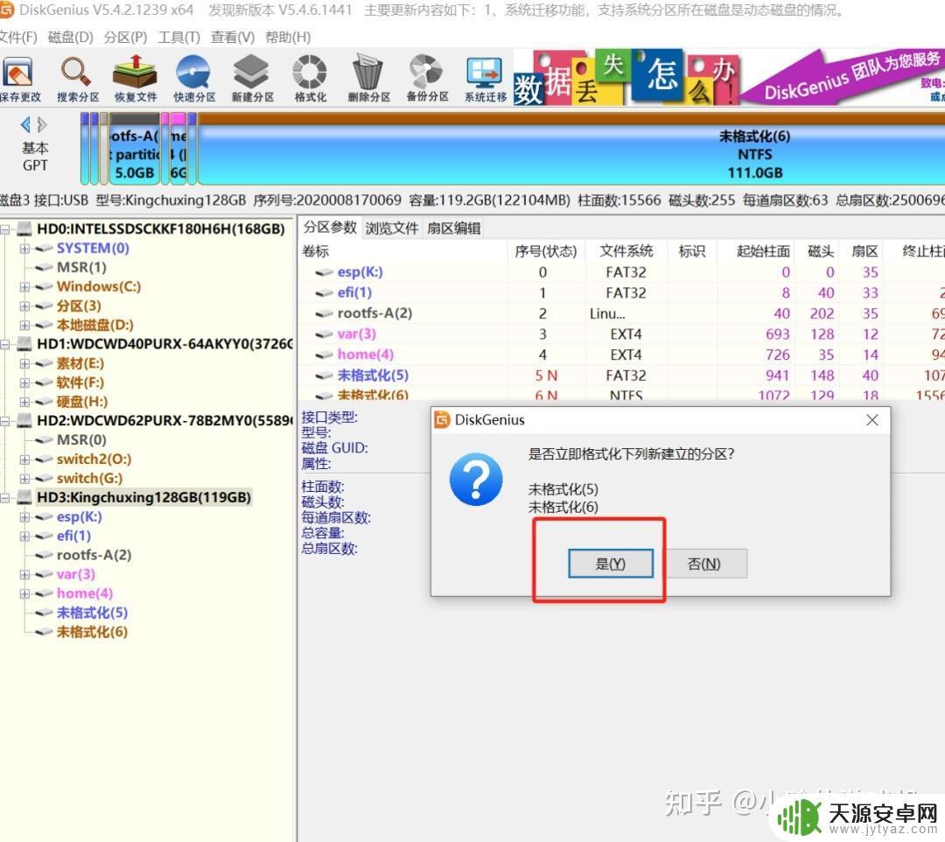Expand the home(4) tree node

click(24, 593)
